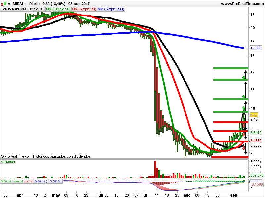Click the 10 price level on the axis
Viewport: 265px width, 198px height.
253,108
